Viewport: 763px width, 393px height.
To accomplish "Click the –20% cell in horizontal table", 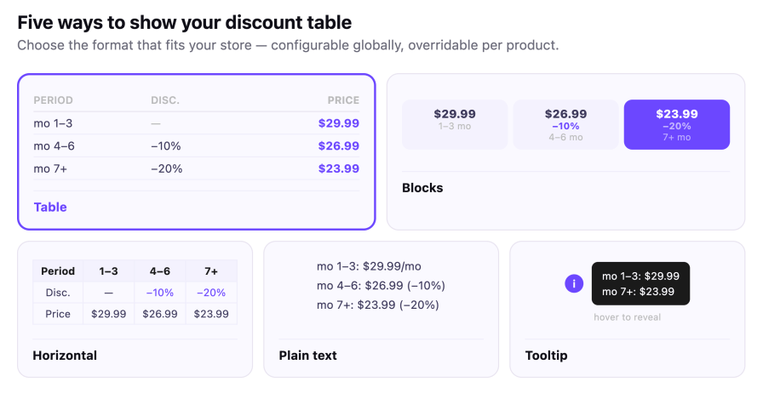I will [x=211, y=293].
